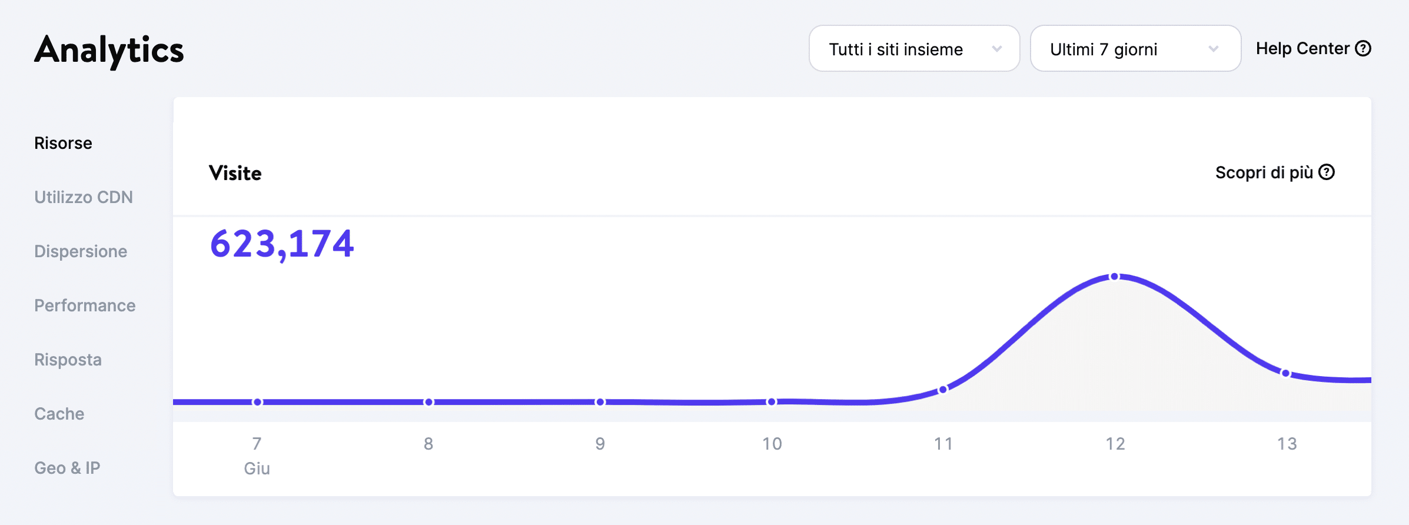Switch to the Dispersione section
The image size is (1409, 525).
[x=81, y=251]
